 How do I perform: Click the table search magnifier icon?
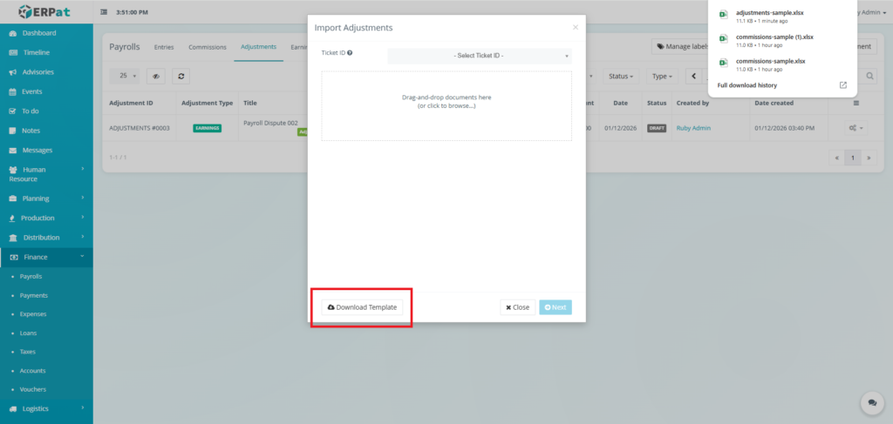coord(869,76)
